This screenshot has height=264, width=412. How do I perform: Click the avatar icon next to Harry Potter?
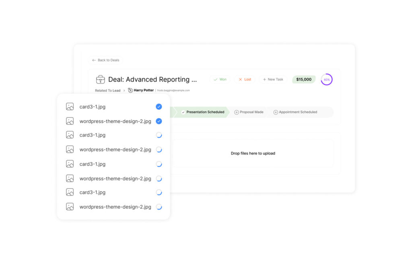(130, 91)
